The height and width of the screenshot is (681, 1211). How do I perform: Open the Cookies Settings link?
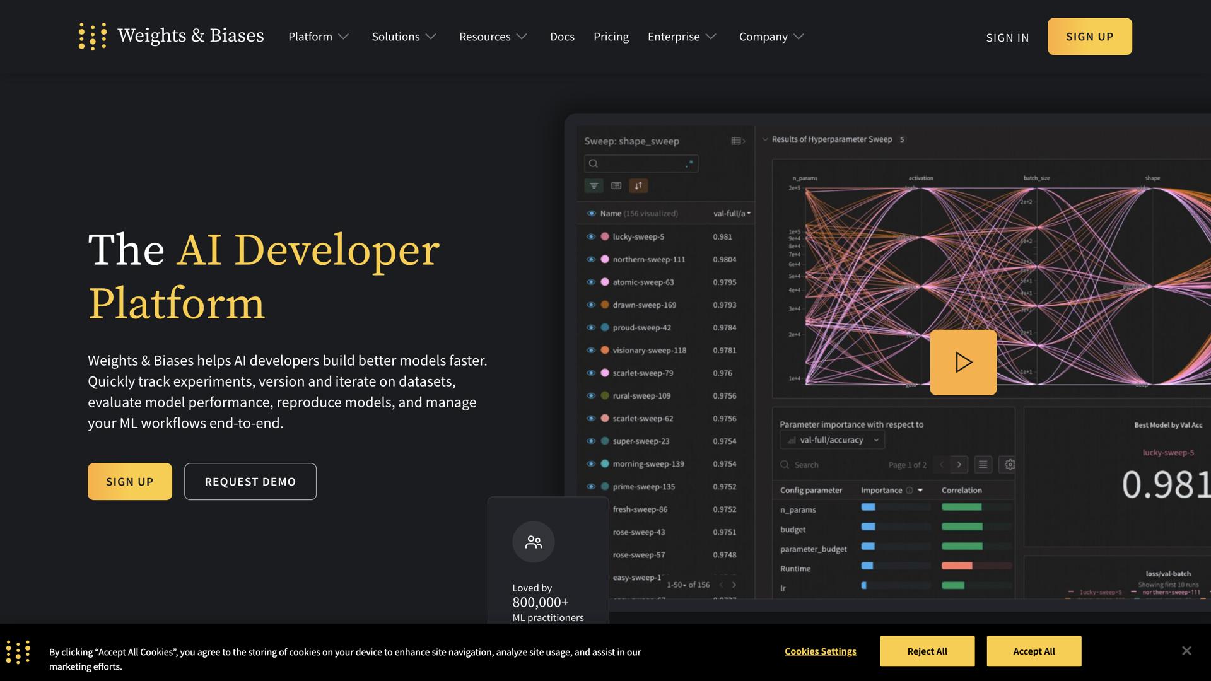pos(820,651)
